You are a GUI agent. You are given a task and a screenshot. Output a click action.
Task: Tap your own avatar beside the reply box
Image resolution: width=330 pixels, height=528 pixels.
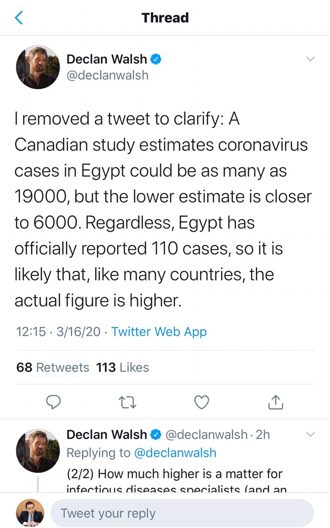[30, 513]
